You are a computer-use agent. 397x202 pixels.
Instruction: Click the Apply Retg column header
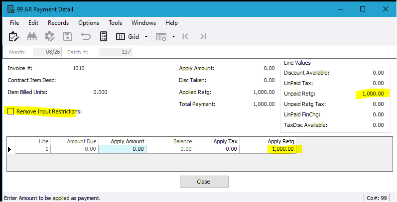[267, 141]
